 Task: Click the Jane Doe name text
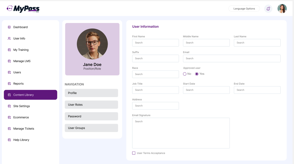pyautogui.click(x=92, y=64)
